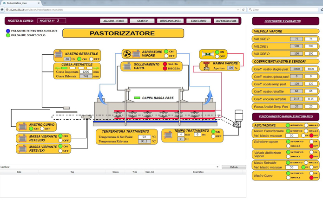Click the Nastro Curvo motor icon
The width and height of the screenshot is (323, 200).
[x=22, y=126]
